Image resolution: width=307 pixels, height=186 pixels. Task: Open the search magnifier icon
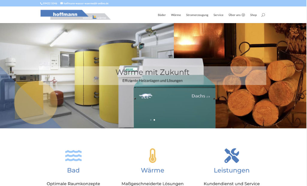263,15
